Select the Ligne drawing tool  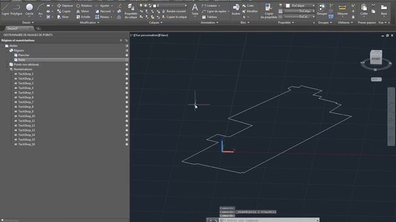[x=6, y=10]
